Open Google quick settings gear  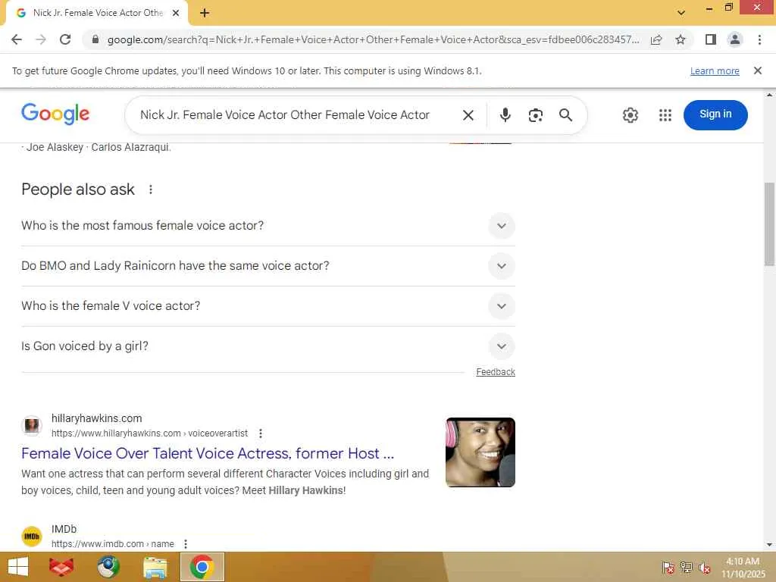[630, 115]
